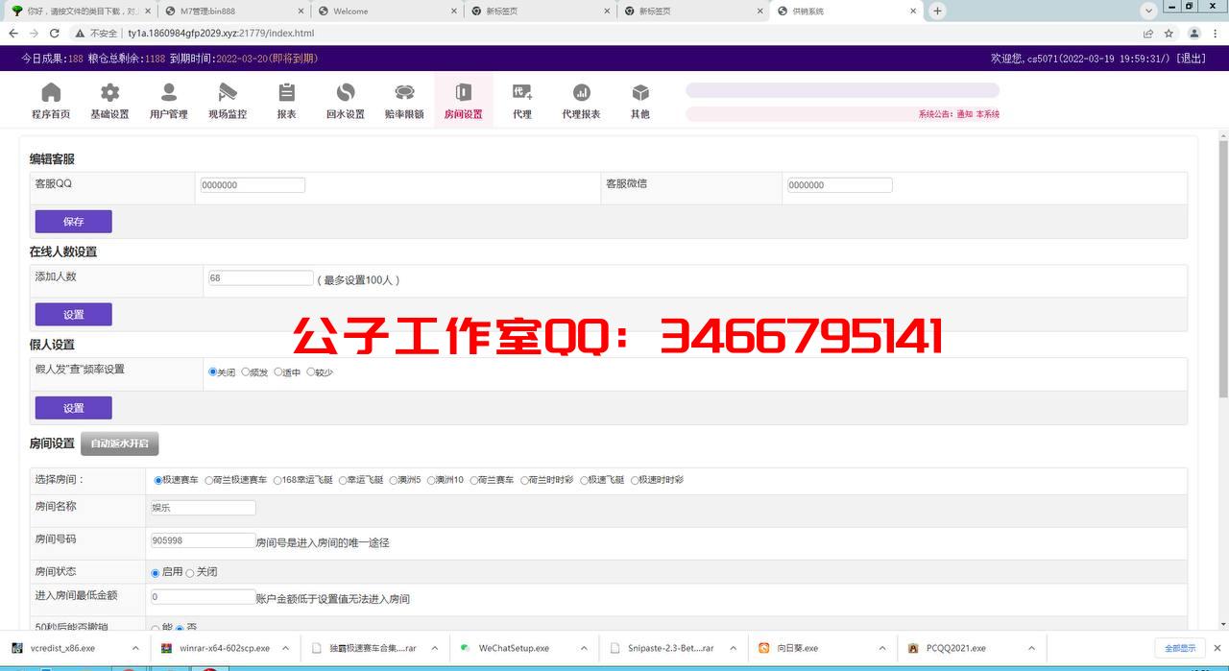Expand PCQQ2021.exe download options
Viewport: 1229px width, 671px height.
(1031, 648)
